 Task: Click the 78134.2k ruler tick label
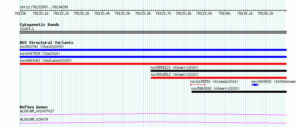coord(266,13)
